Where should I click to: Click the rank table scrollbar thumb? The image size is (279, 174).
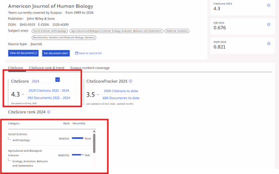(x=94, y=143)
